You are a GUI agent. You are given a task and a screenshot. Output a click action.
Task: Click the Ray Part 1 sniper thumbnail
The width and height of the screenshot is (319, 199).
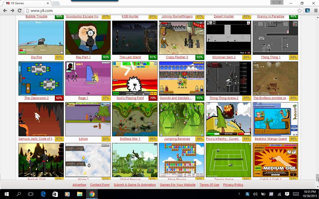point(88,38)
